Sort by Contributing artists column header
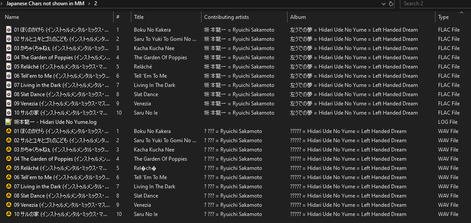Viewport: 471px width, 223px height. pyautogui.click(x=227, y=17)
